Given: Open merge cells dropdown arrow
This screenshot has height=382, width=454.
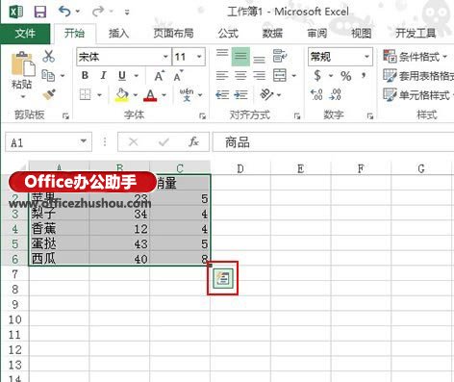Looking at the screenshot, I should (x=294, y=76).
